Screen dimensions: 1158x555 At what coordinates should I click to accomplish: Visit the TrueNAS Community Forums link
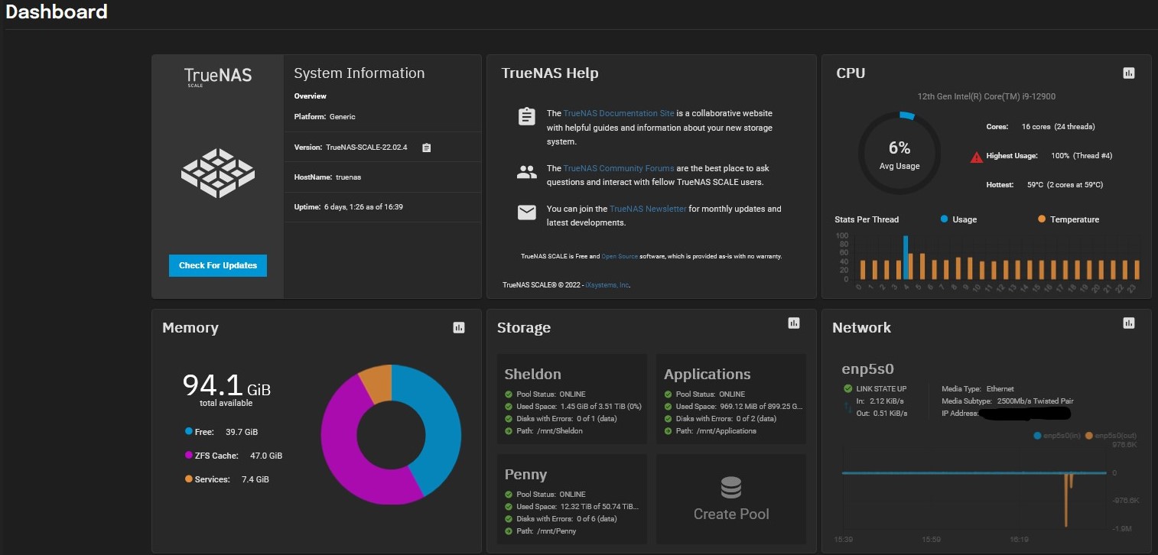tap(619, 168)
